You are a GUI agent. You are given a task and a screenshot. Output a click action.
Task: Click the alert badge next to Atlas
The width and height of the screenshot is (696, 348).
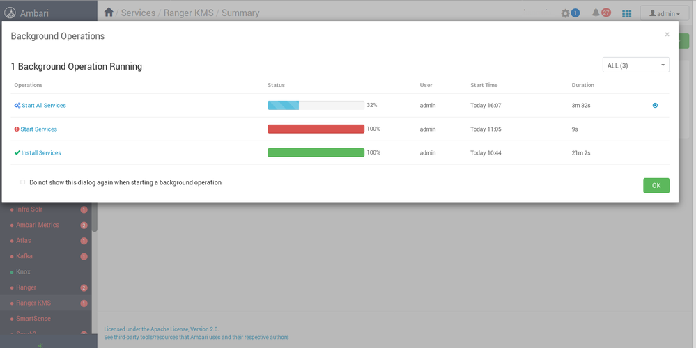[84, 241]
